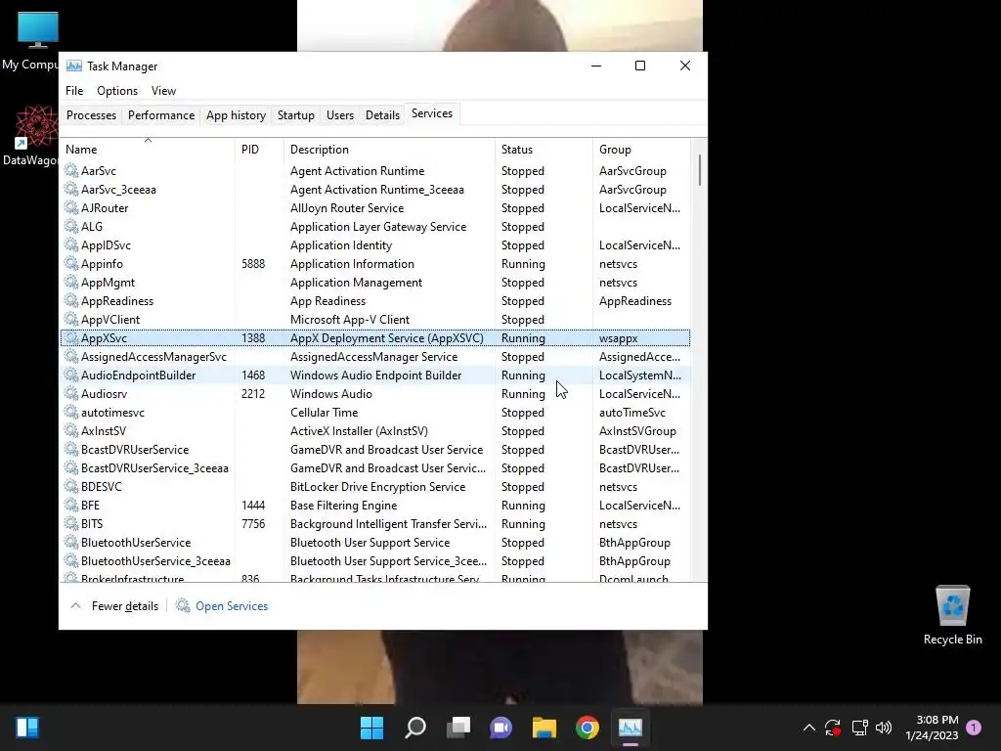Open File Explorer from the taskbar
The width and height of the screenshot is (1001, 751).
[x=544, y=728]
